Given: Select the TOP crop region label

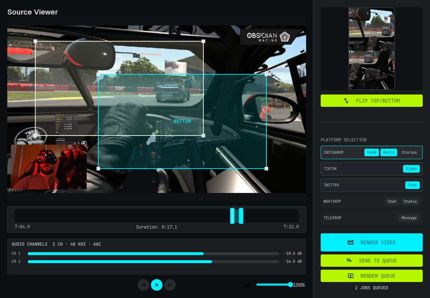Looking at the screenshot, I should (x=119, y=88).
